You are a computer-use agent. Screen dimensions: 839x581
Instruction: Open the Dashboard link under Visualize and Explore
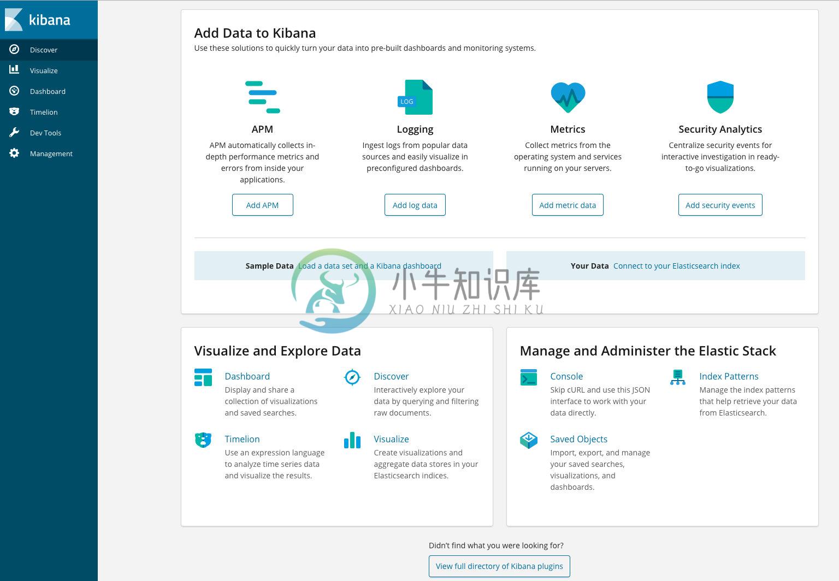pos(247,376)
